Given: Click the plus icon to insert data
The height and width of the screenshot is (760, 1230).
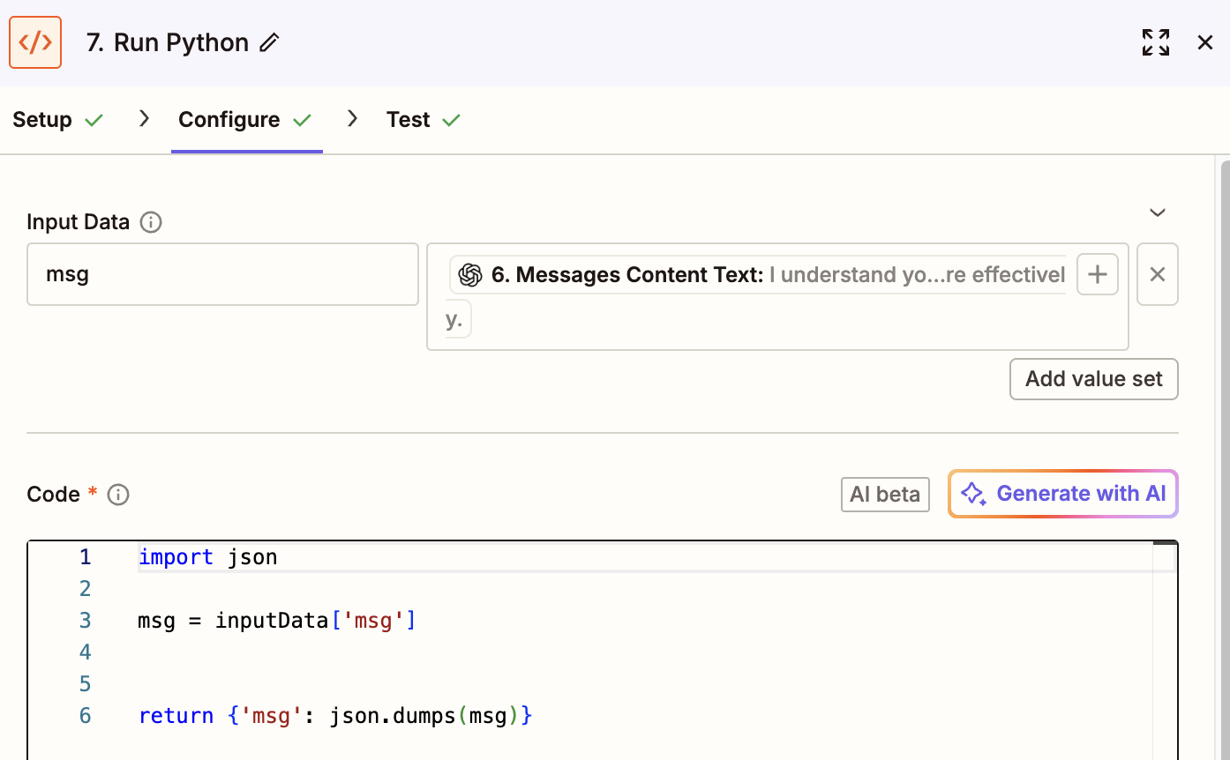Looking at the screenshot, I should tap(1097, 274).
